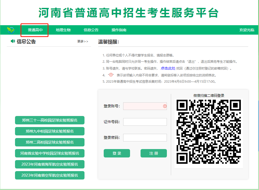This screenshot has width=259, height=190.
Task: Open the 操作指南 guide
Action: point(119,30)
